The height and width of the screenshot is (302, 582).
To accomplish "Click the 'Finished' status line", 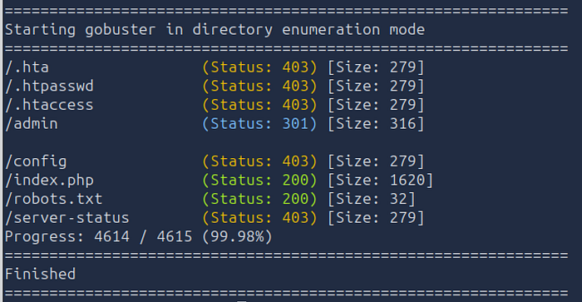I will 41,275.
